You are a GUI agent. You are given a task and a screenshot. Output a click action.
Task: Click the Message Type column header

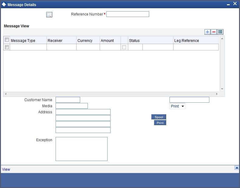(x=28, y=40)
